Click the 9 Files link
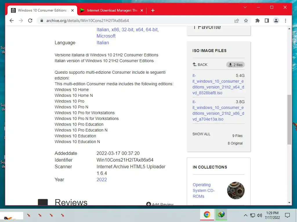Image resolution: width=297 pixels, height=222 pixels. (237, 136)
